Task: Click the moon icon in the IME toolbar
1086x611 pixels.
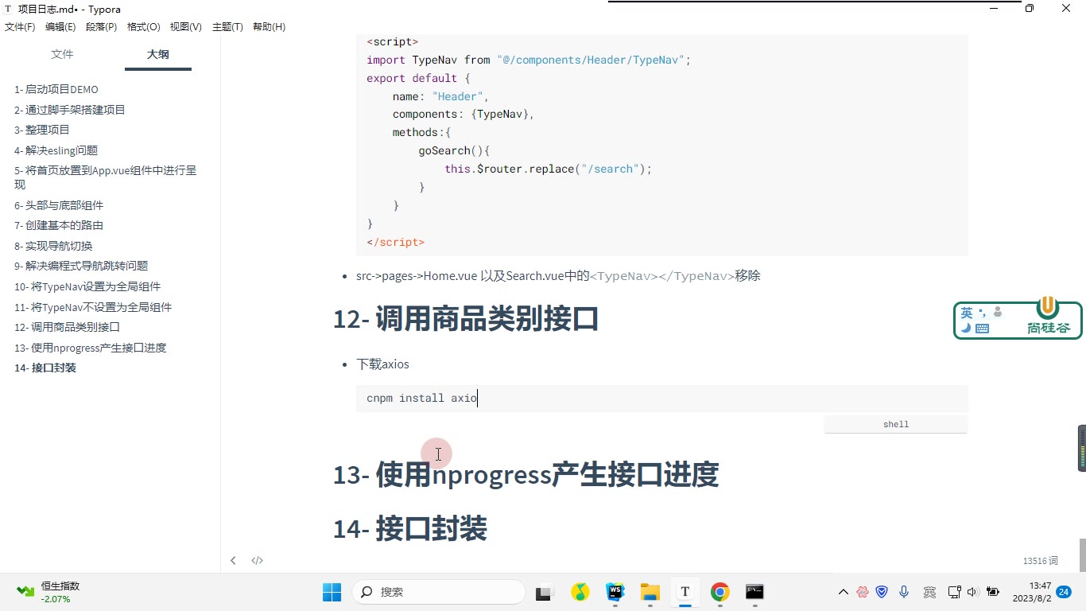Action: pos(966,328)
